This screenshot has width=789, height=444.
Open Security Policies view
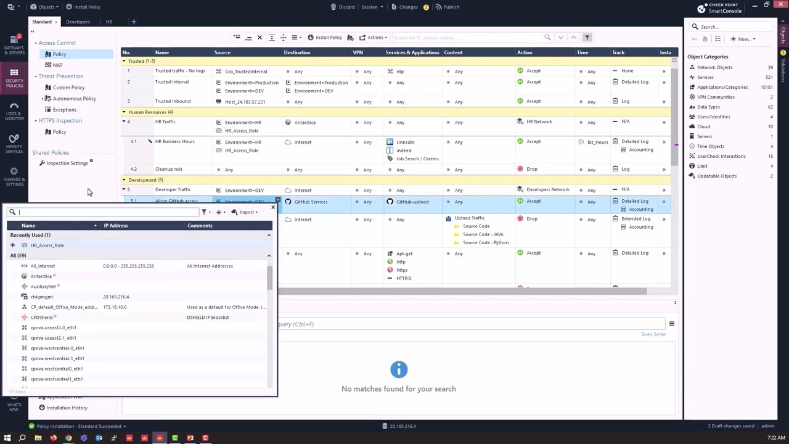[x=14, y=78]
